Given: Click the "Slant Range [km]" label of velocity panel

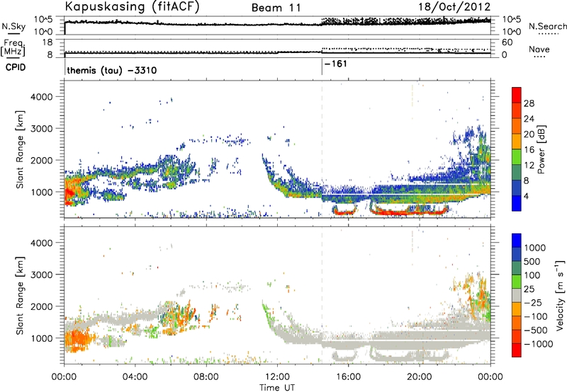Looking at the screenshot, I should coord(20,295).
